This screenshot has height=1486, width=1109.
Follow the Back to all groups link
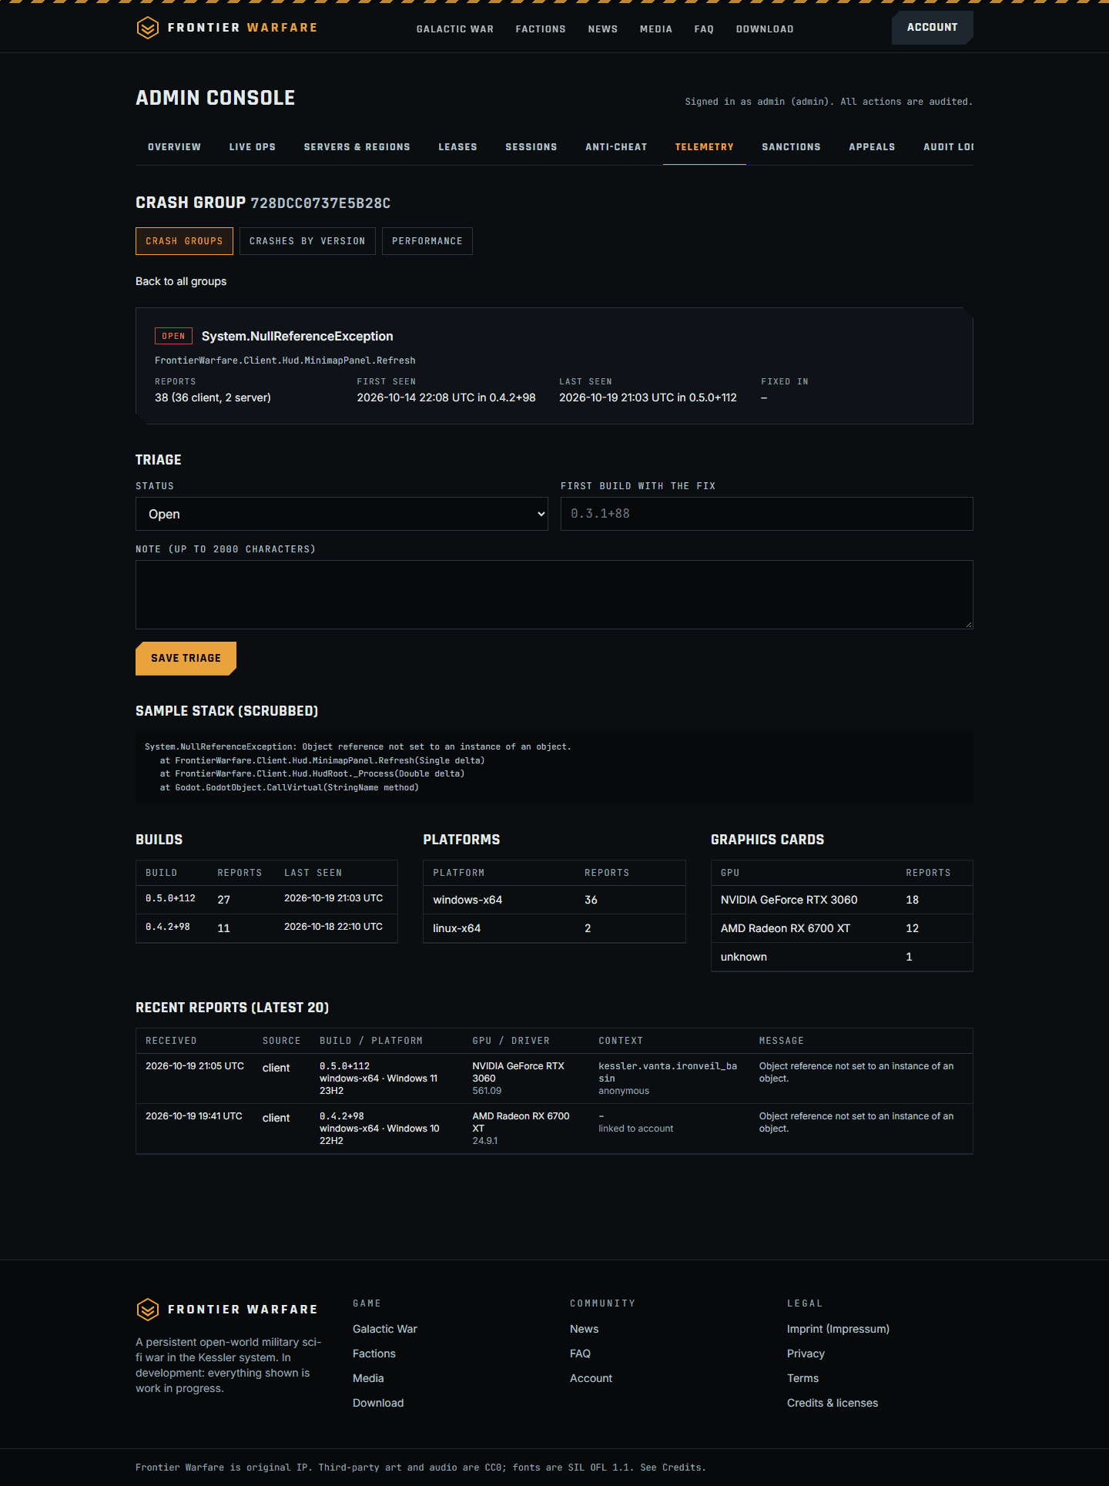click(x=181, y=281)
